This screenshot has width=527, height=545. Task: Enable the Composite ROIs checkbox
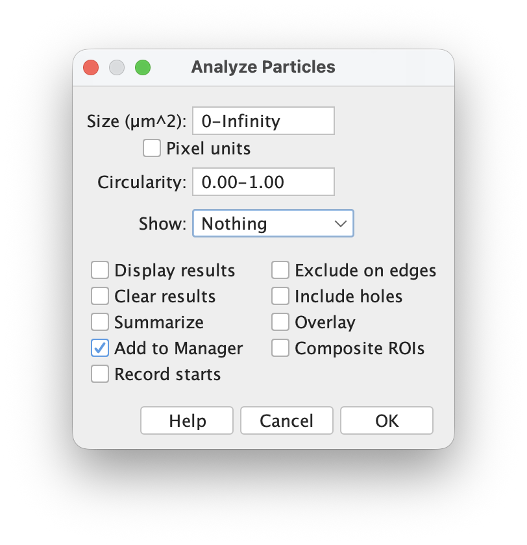[280, 348]
